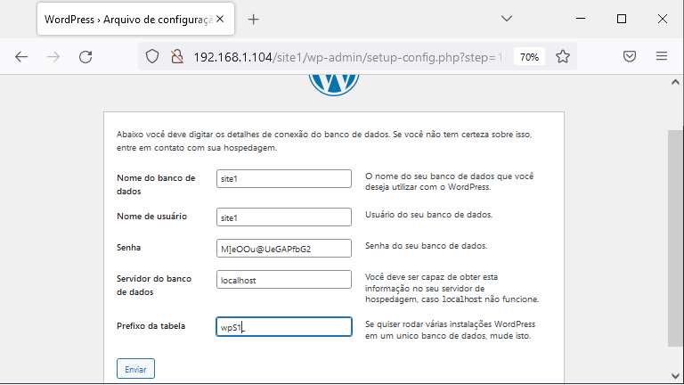Minimize the browser window
Screen dimensions: 684x385
coord(581,19)
